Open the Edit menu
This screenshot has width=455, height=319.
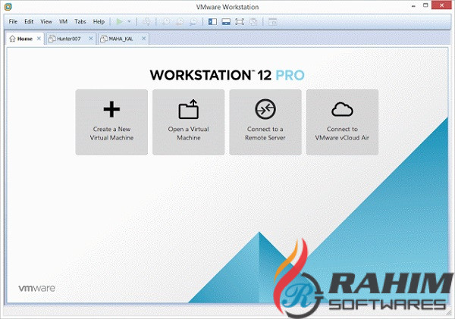point(29,21)
